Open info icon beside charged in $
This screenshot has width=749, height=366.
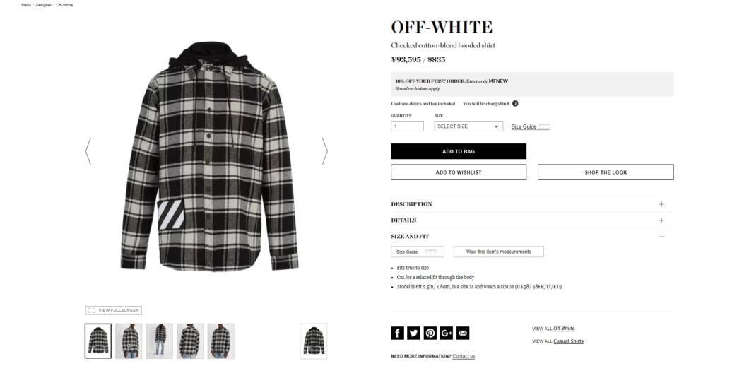tap(515, 104)
